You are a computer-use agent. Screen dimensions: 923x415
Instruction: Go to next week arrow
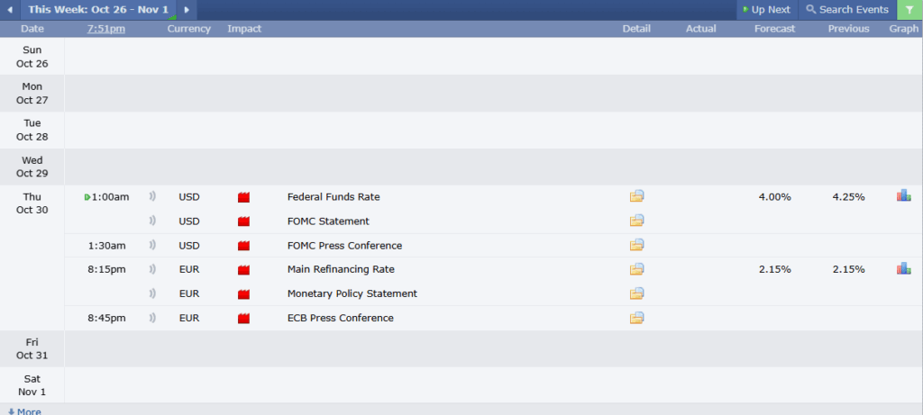tap(187, 10)
